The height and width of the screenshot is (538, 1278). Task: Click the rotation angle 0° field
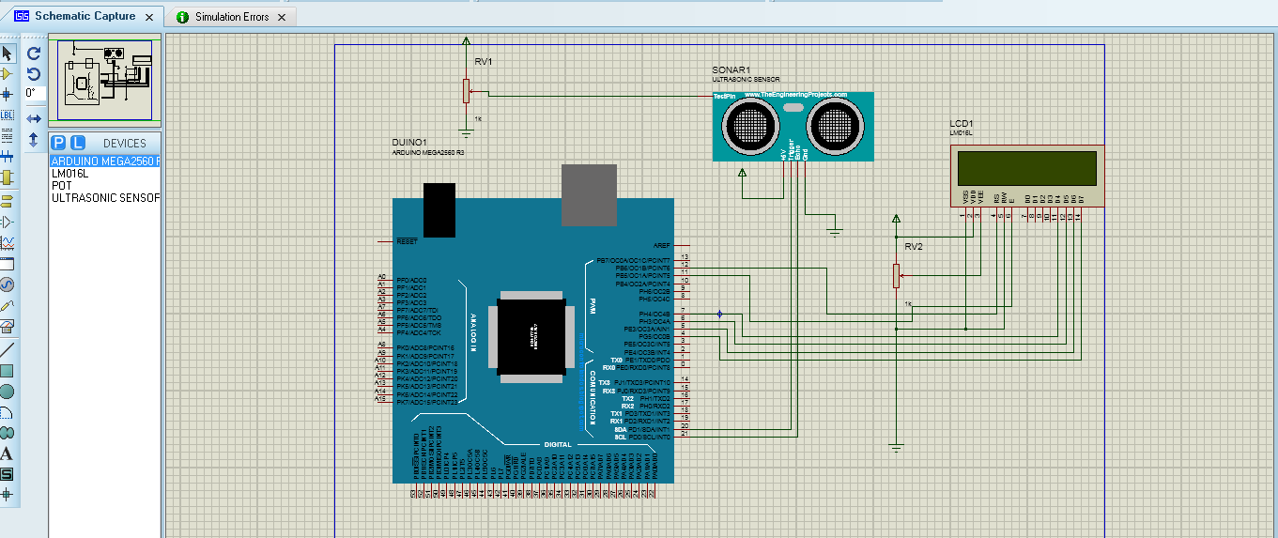(x=35, y=93)
